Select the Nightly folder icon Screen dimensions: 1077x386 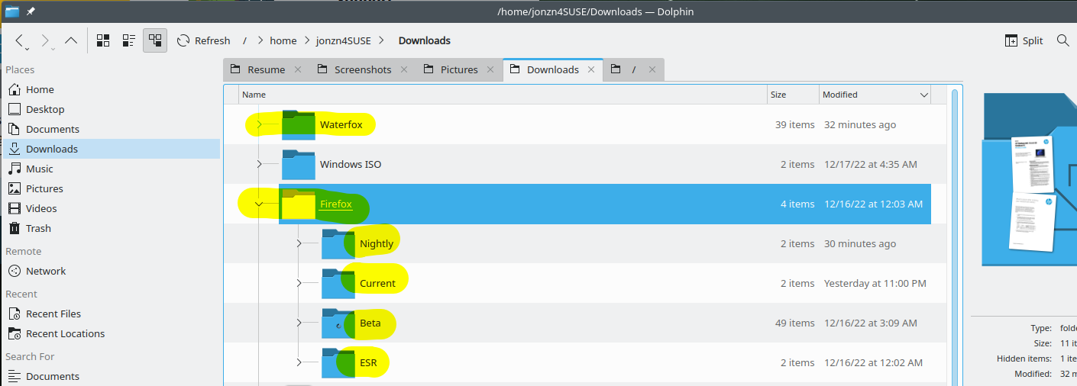pos(338,243)
